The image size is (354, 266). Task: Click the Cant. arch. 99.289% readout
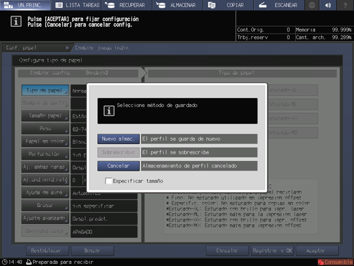[x=324, y=37]
